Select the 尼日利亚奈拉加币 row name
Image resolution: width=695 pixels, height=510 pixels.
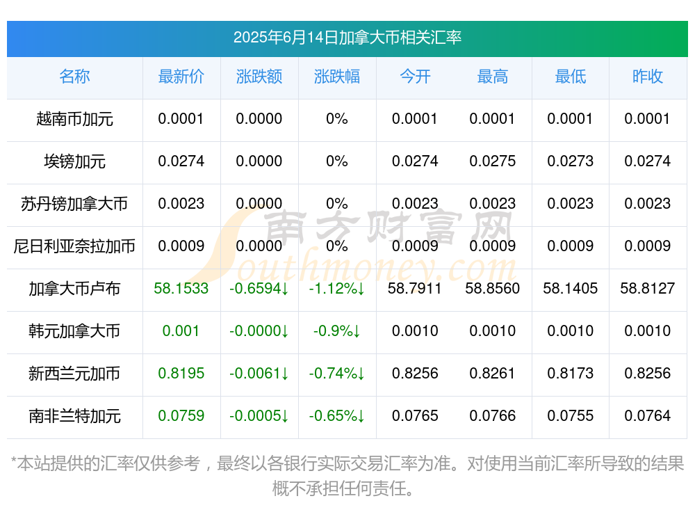74,246
